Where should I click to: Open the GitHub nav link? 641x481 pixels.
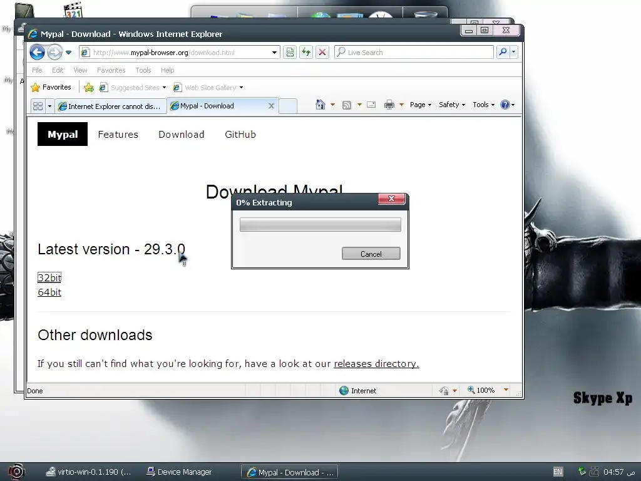[240, 135]
